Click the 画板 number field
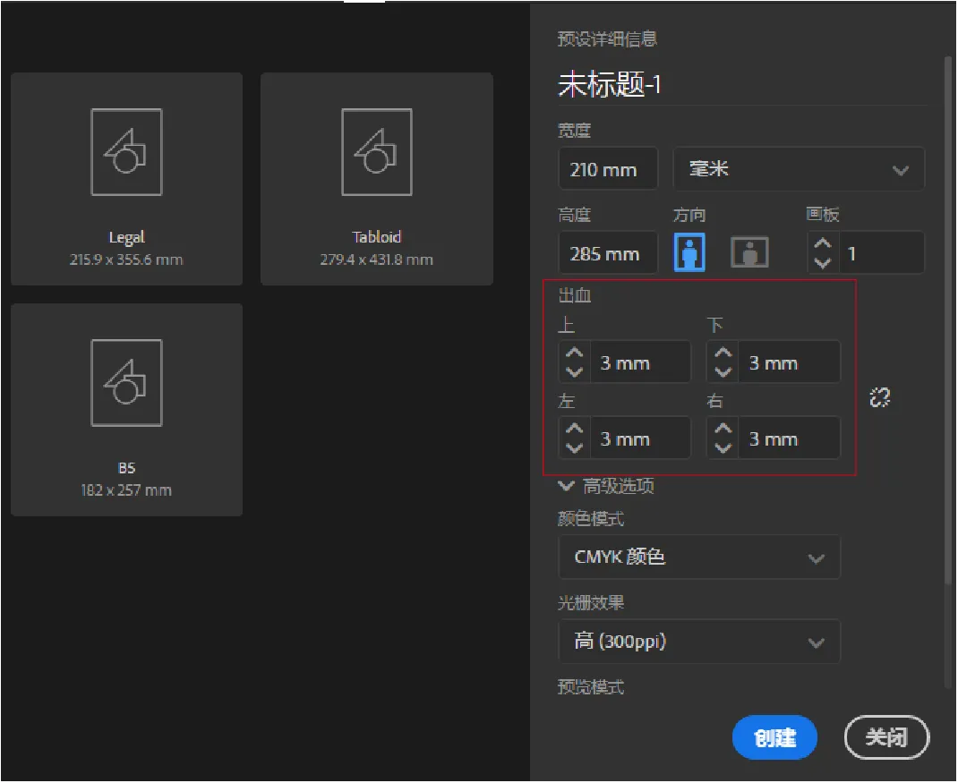Viewport: 958px width, 783px height. [881, 253]
